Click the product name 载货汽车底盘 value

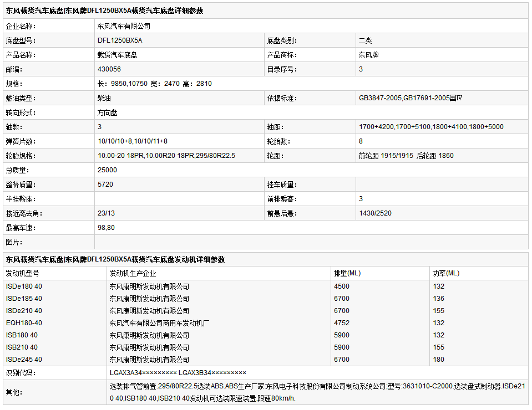(117, 55)
